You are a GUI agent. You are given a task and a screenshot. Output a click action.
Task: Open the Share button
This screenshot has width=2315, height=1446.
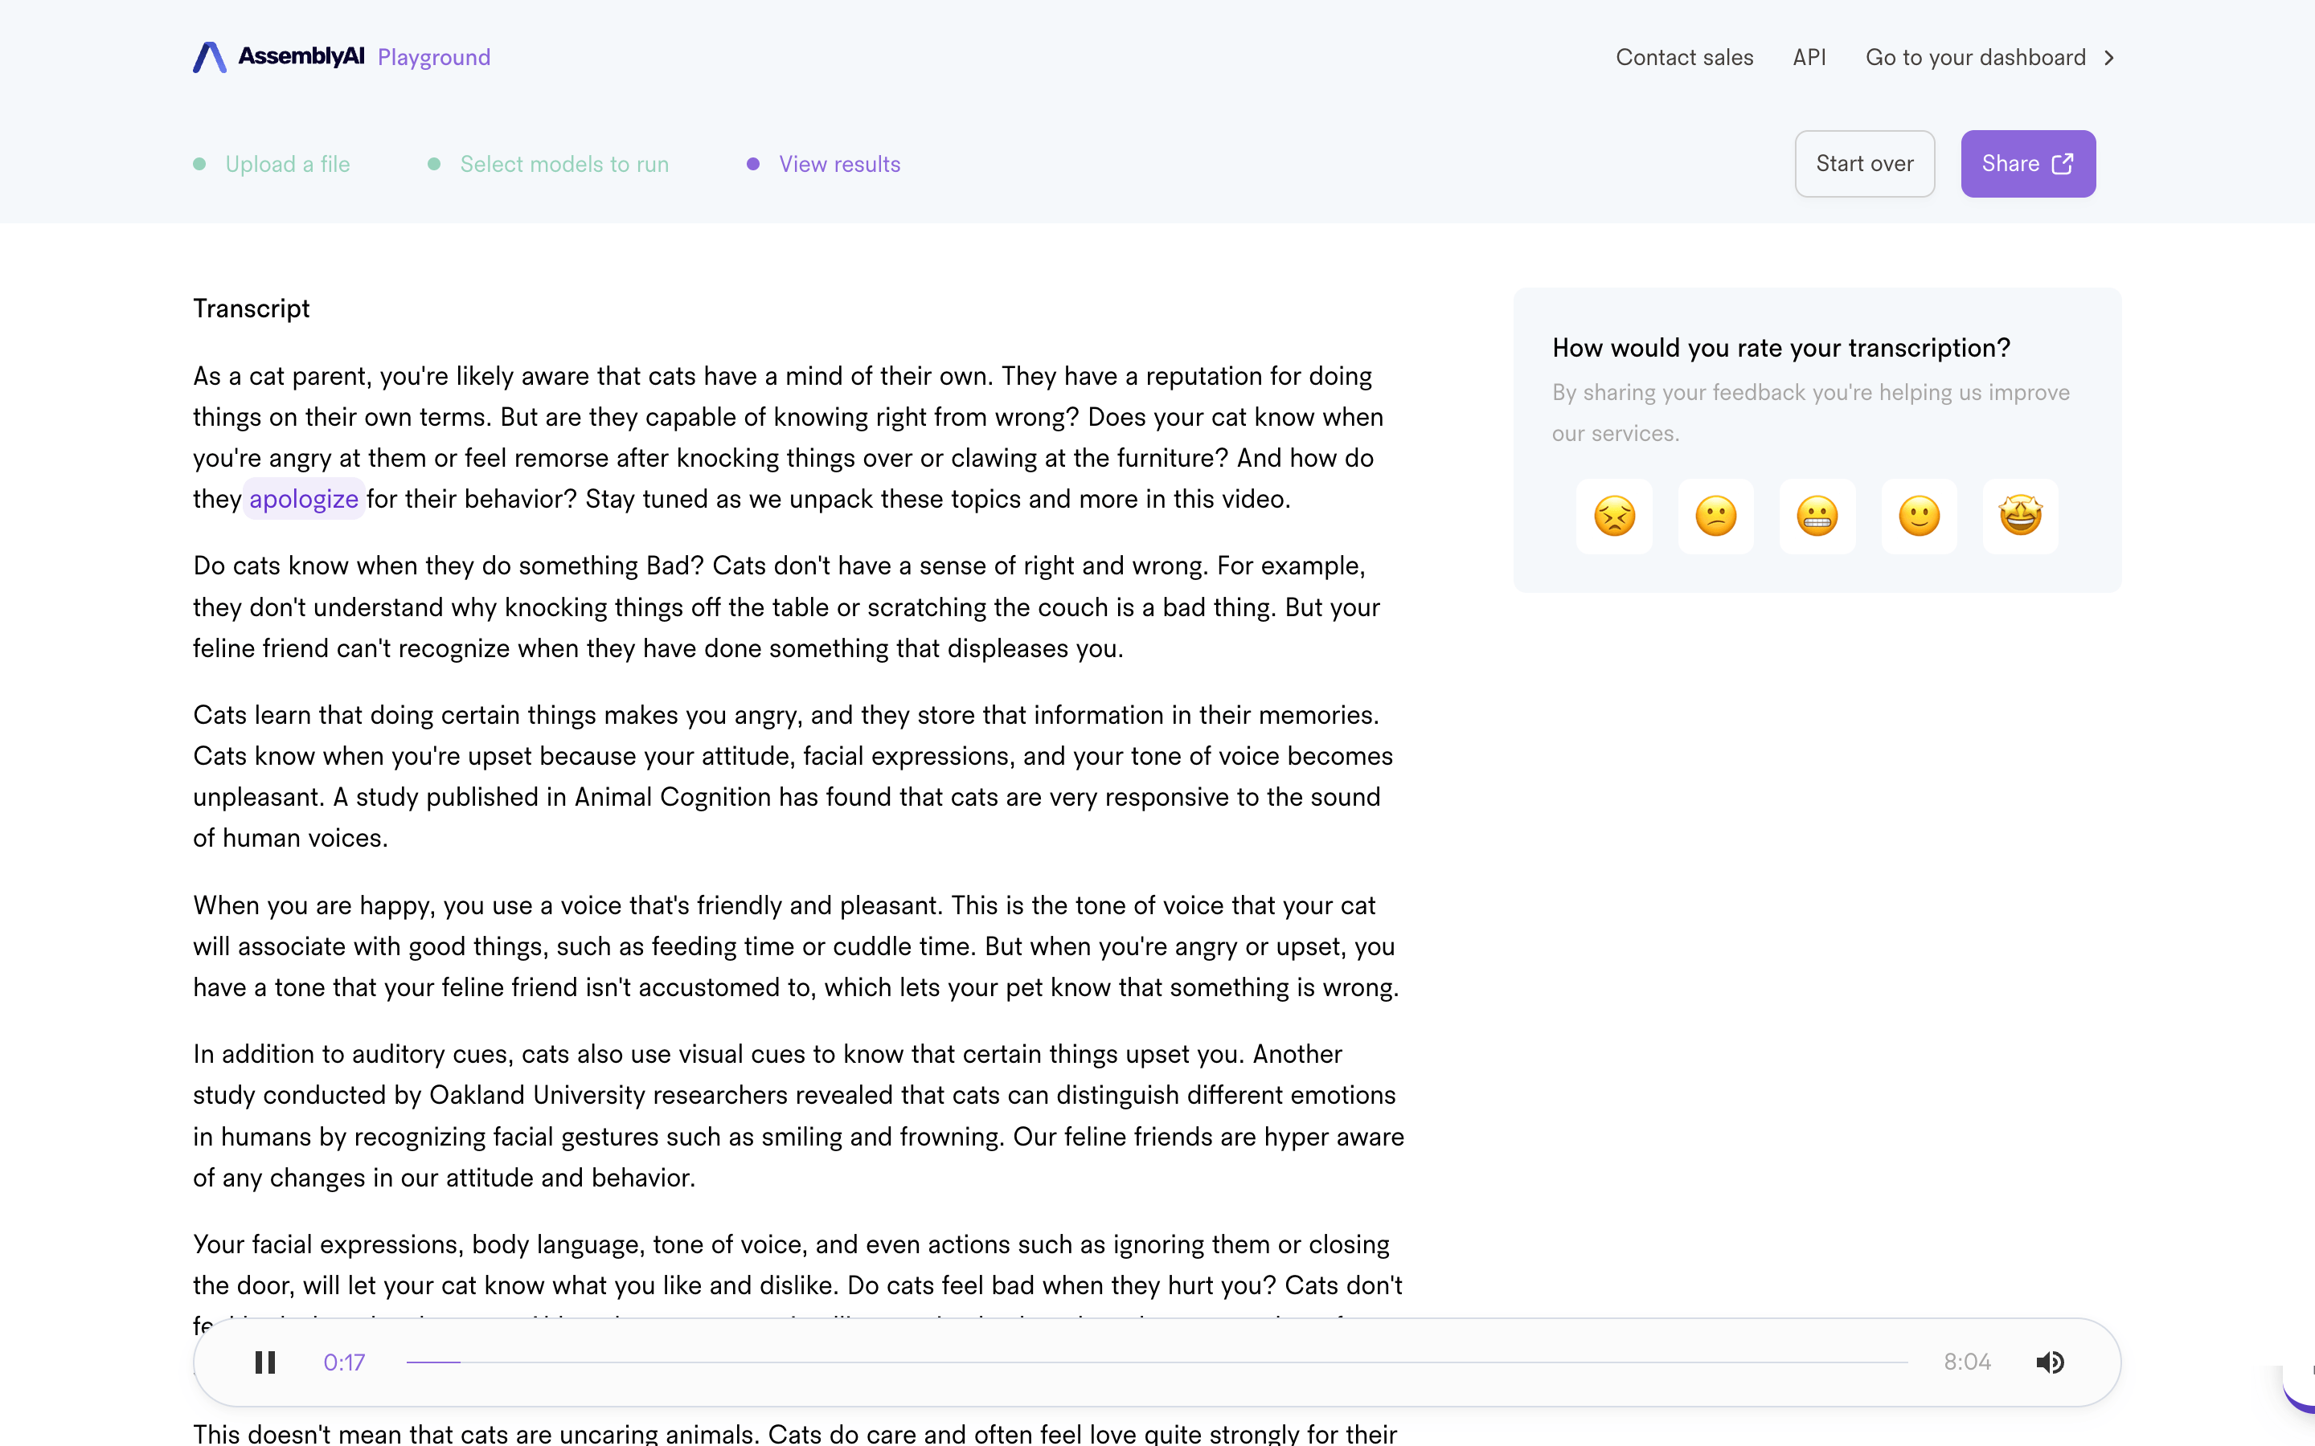[x=2027, y=164]
